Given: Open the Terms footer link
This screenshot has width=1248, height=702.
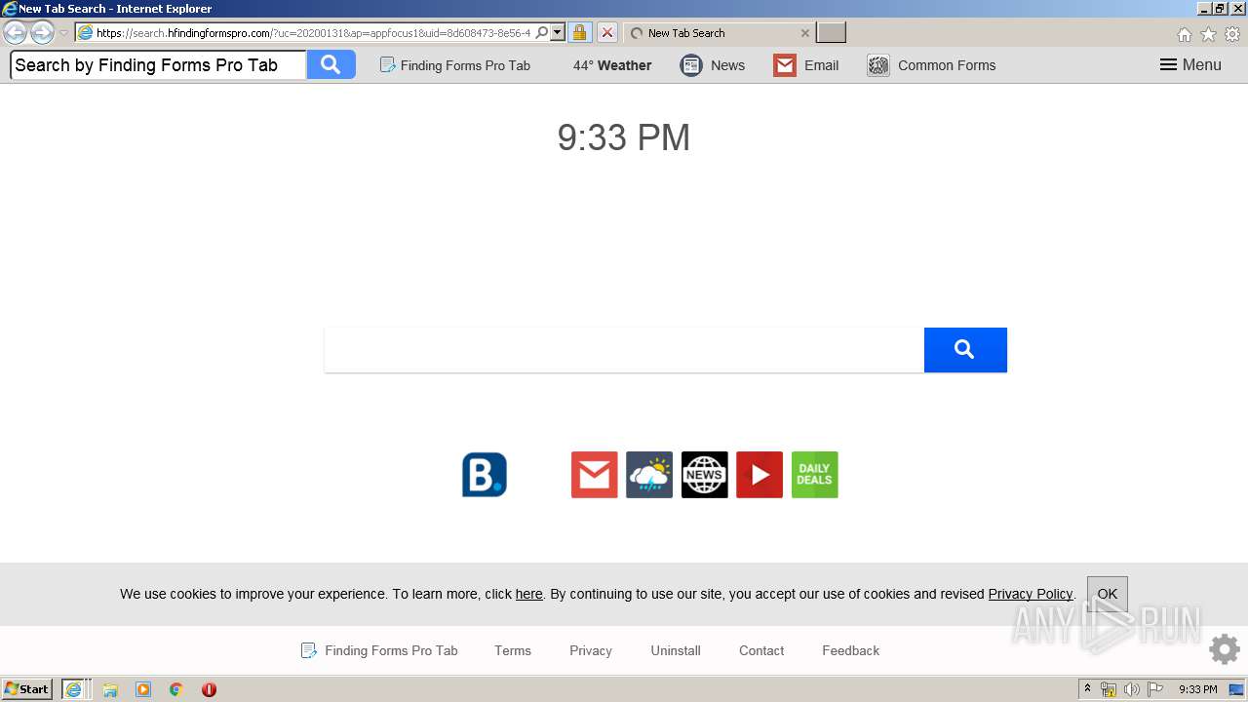Looking at the screenshot, I should coord(513,650).
